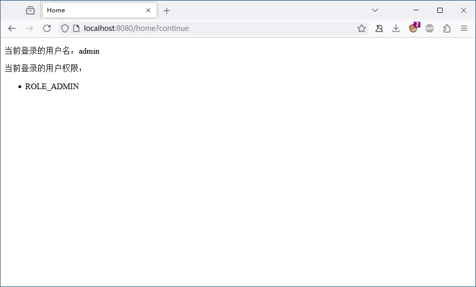Image resolution: width=476 pixels, height=287 pixels.
Task: Reload the current page
Action: (47, 28)
